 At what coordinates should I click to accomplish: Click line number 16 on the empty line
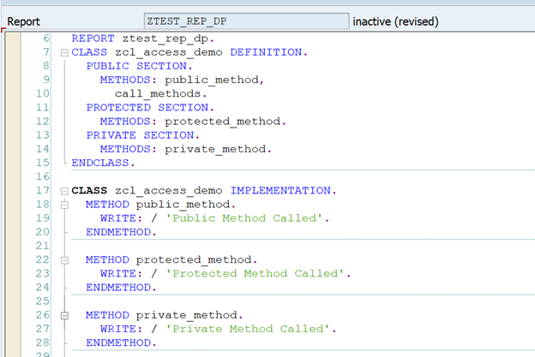[x=43, y=176]
